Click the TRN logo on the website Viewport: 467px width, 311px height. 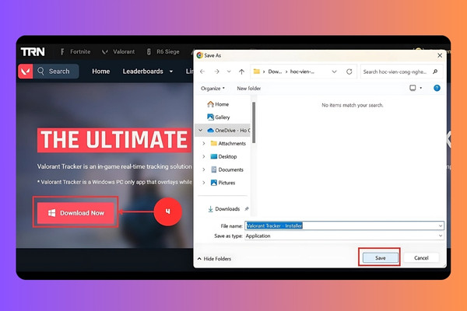click(33, 52)
